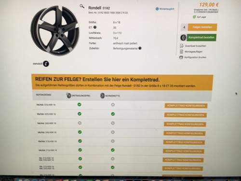Click Komplettrad konfigurieren in the fifth tire row

(184, 142)
